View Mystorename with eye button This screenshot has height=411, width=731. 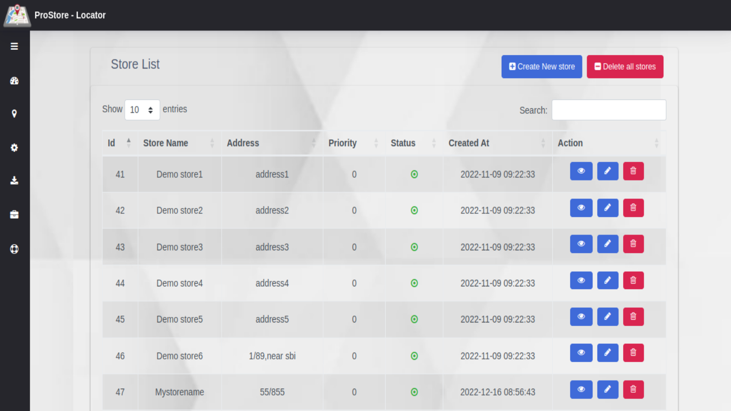(x=581, y=390)
